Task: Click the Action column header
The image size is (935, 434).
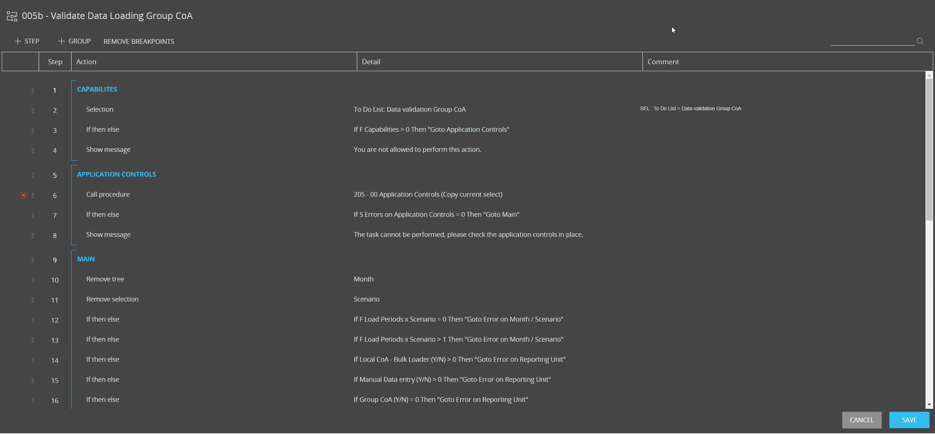Action: click(x=214, y=62)
